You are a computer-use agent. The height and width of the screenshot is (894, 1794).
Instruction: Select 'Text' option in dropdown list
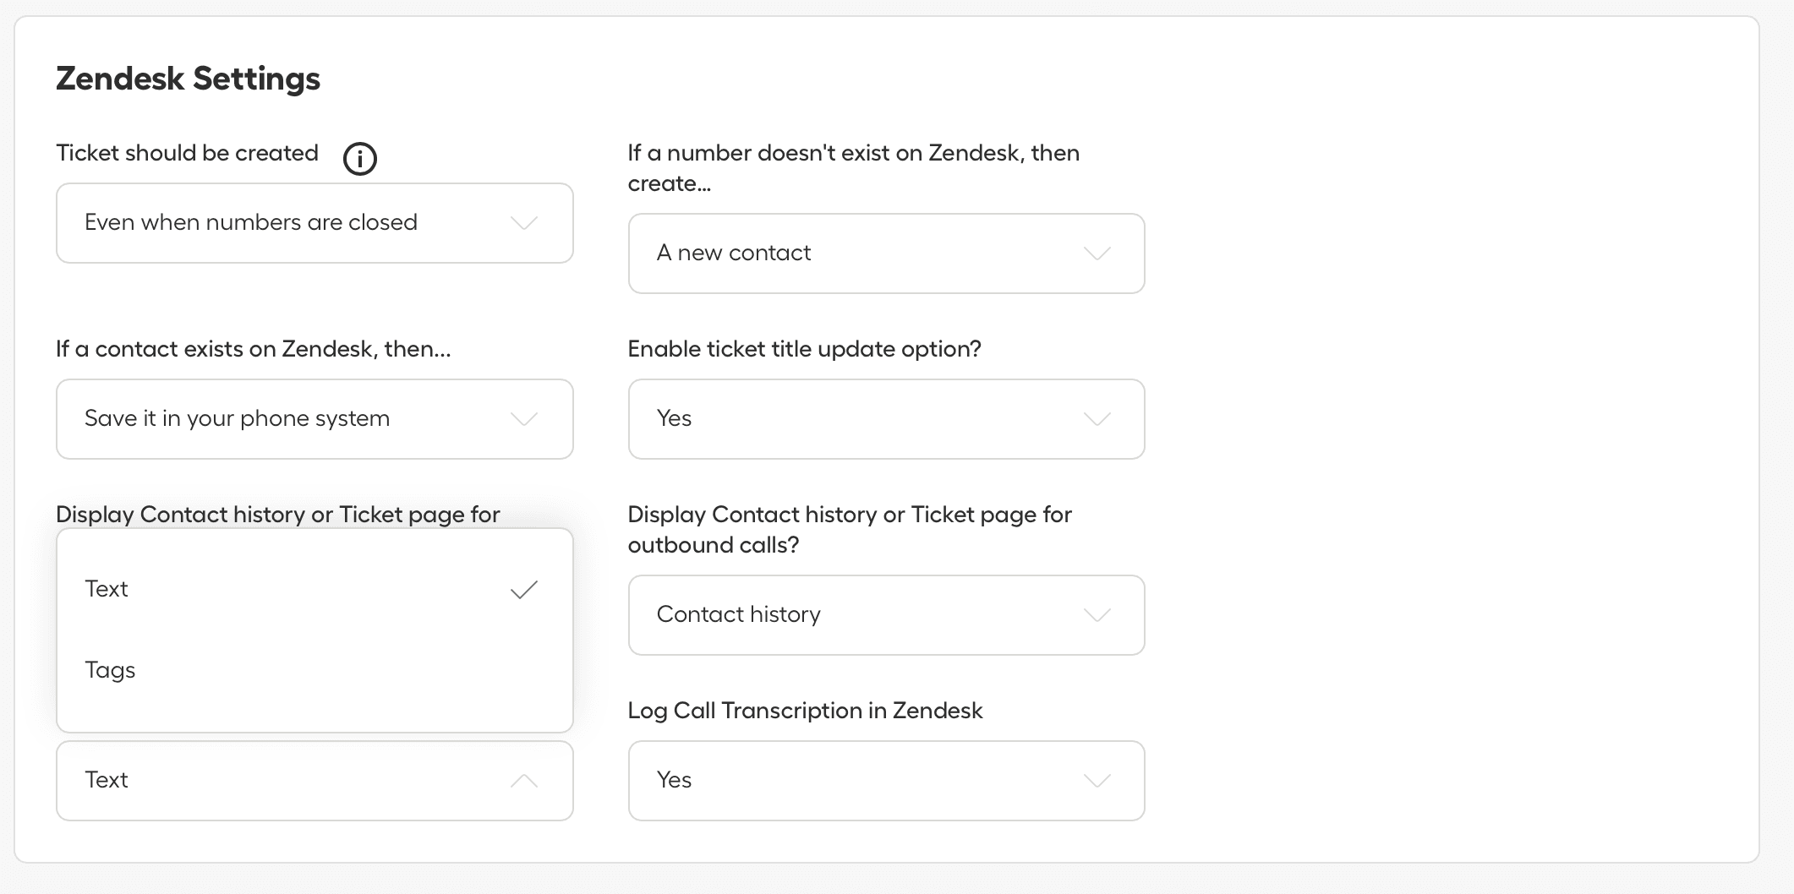point(107,589)
